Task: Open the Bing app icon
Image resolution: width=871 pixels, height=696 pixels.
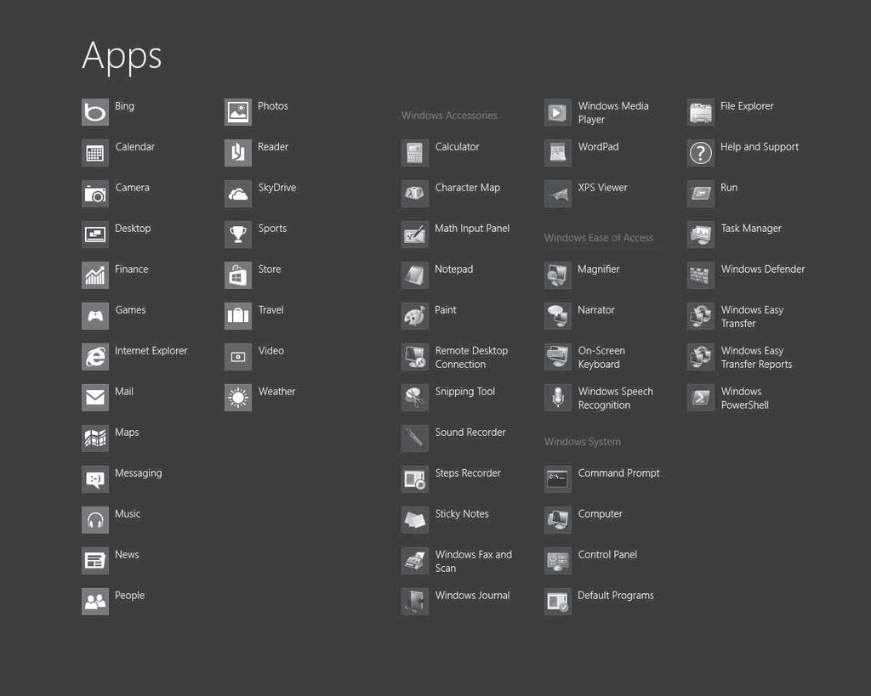Action: tap(95, 112)
